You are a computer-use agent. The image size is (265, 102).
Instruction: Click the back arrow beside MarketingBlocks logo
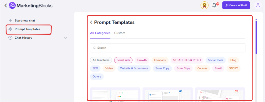6,6
